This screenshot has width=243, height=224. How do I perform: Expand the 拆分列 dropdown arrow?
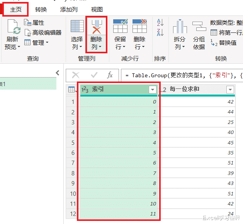[x=184, y=47]
